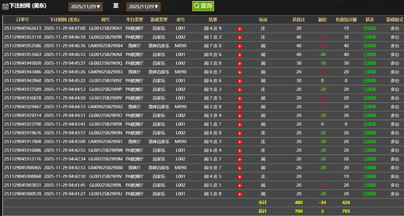Play the result video for round GM09025B29084
The height and width of the screenshot is (216, 404).
(x=240, y=46)
